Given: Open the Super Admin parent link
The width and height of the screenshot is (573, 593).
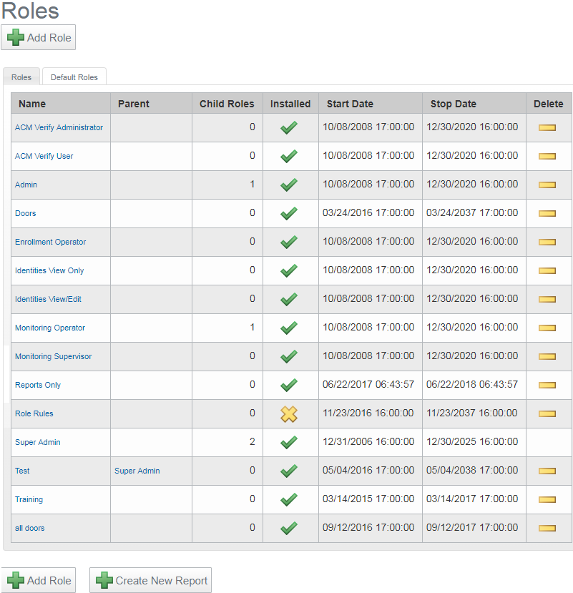Looking at the screenshot, I should pos(137,471).
